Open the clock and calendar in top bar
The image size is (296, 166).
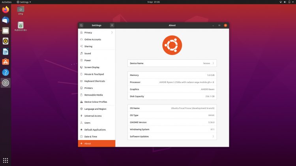[x=154, y=2]
